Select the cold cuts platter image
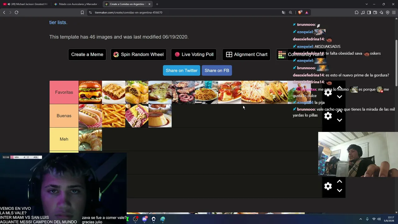 (137, 116)
